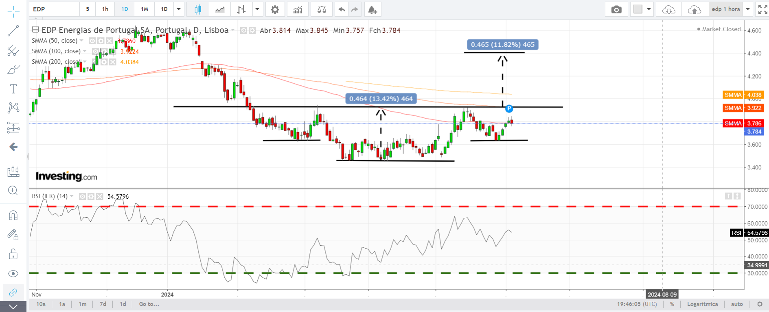Image resolution: width=769 pixels, height=312 pixels.
Task: Open the measure tool in left toolbar
Action: [13, 171]
